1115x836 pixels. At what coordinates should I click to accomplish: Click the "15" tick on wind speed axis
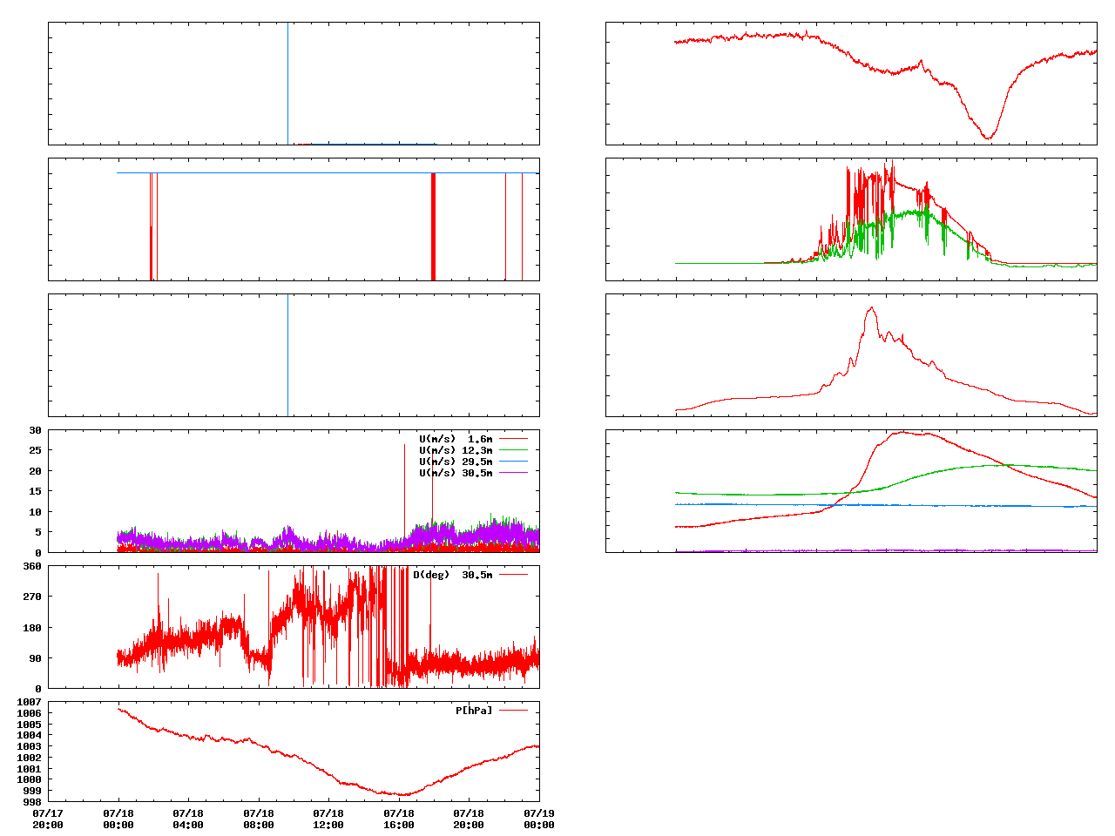(35, 492)
